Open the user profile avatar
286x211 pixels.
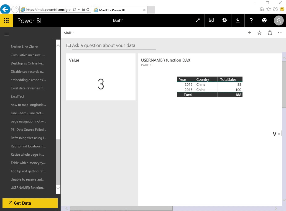(279, 20)
